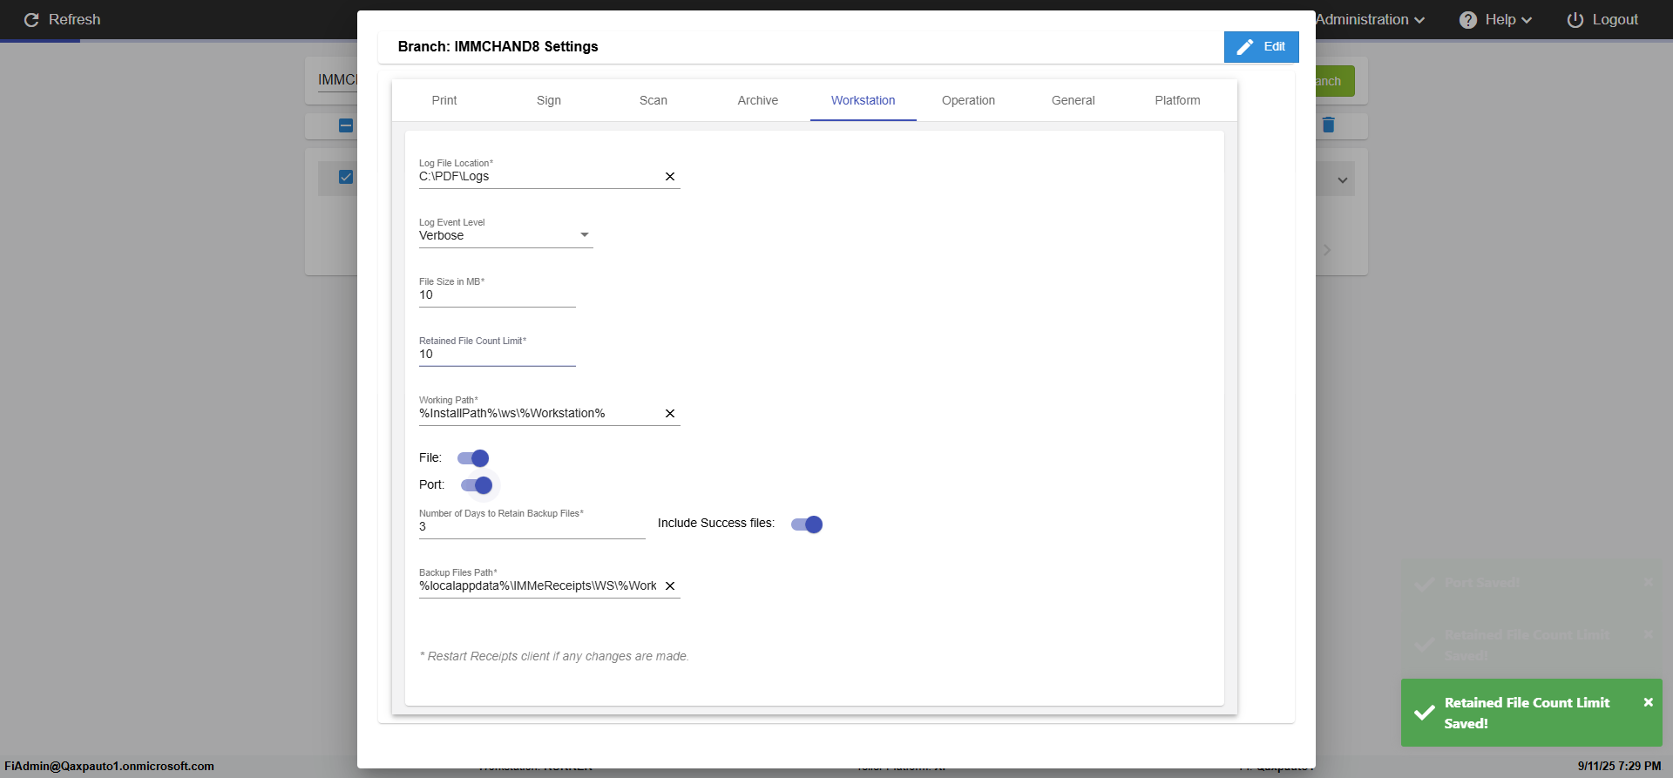Toggle the Port switch
1673x778 pixels.
pyautogui.click(x=477, y=485)
